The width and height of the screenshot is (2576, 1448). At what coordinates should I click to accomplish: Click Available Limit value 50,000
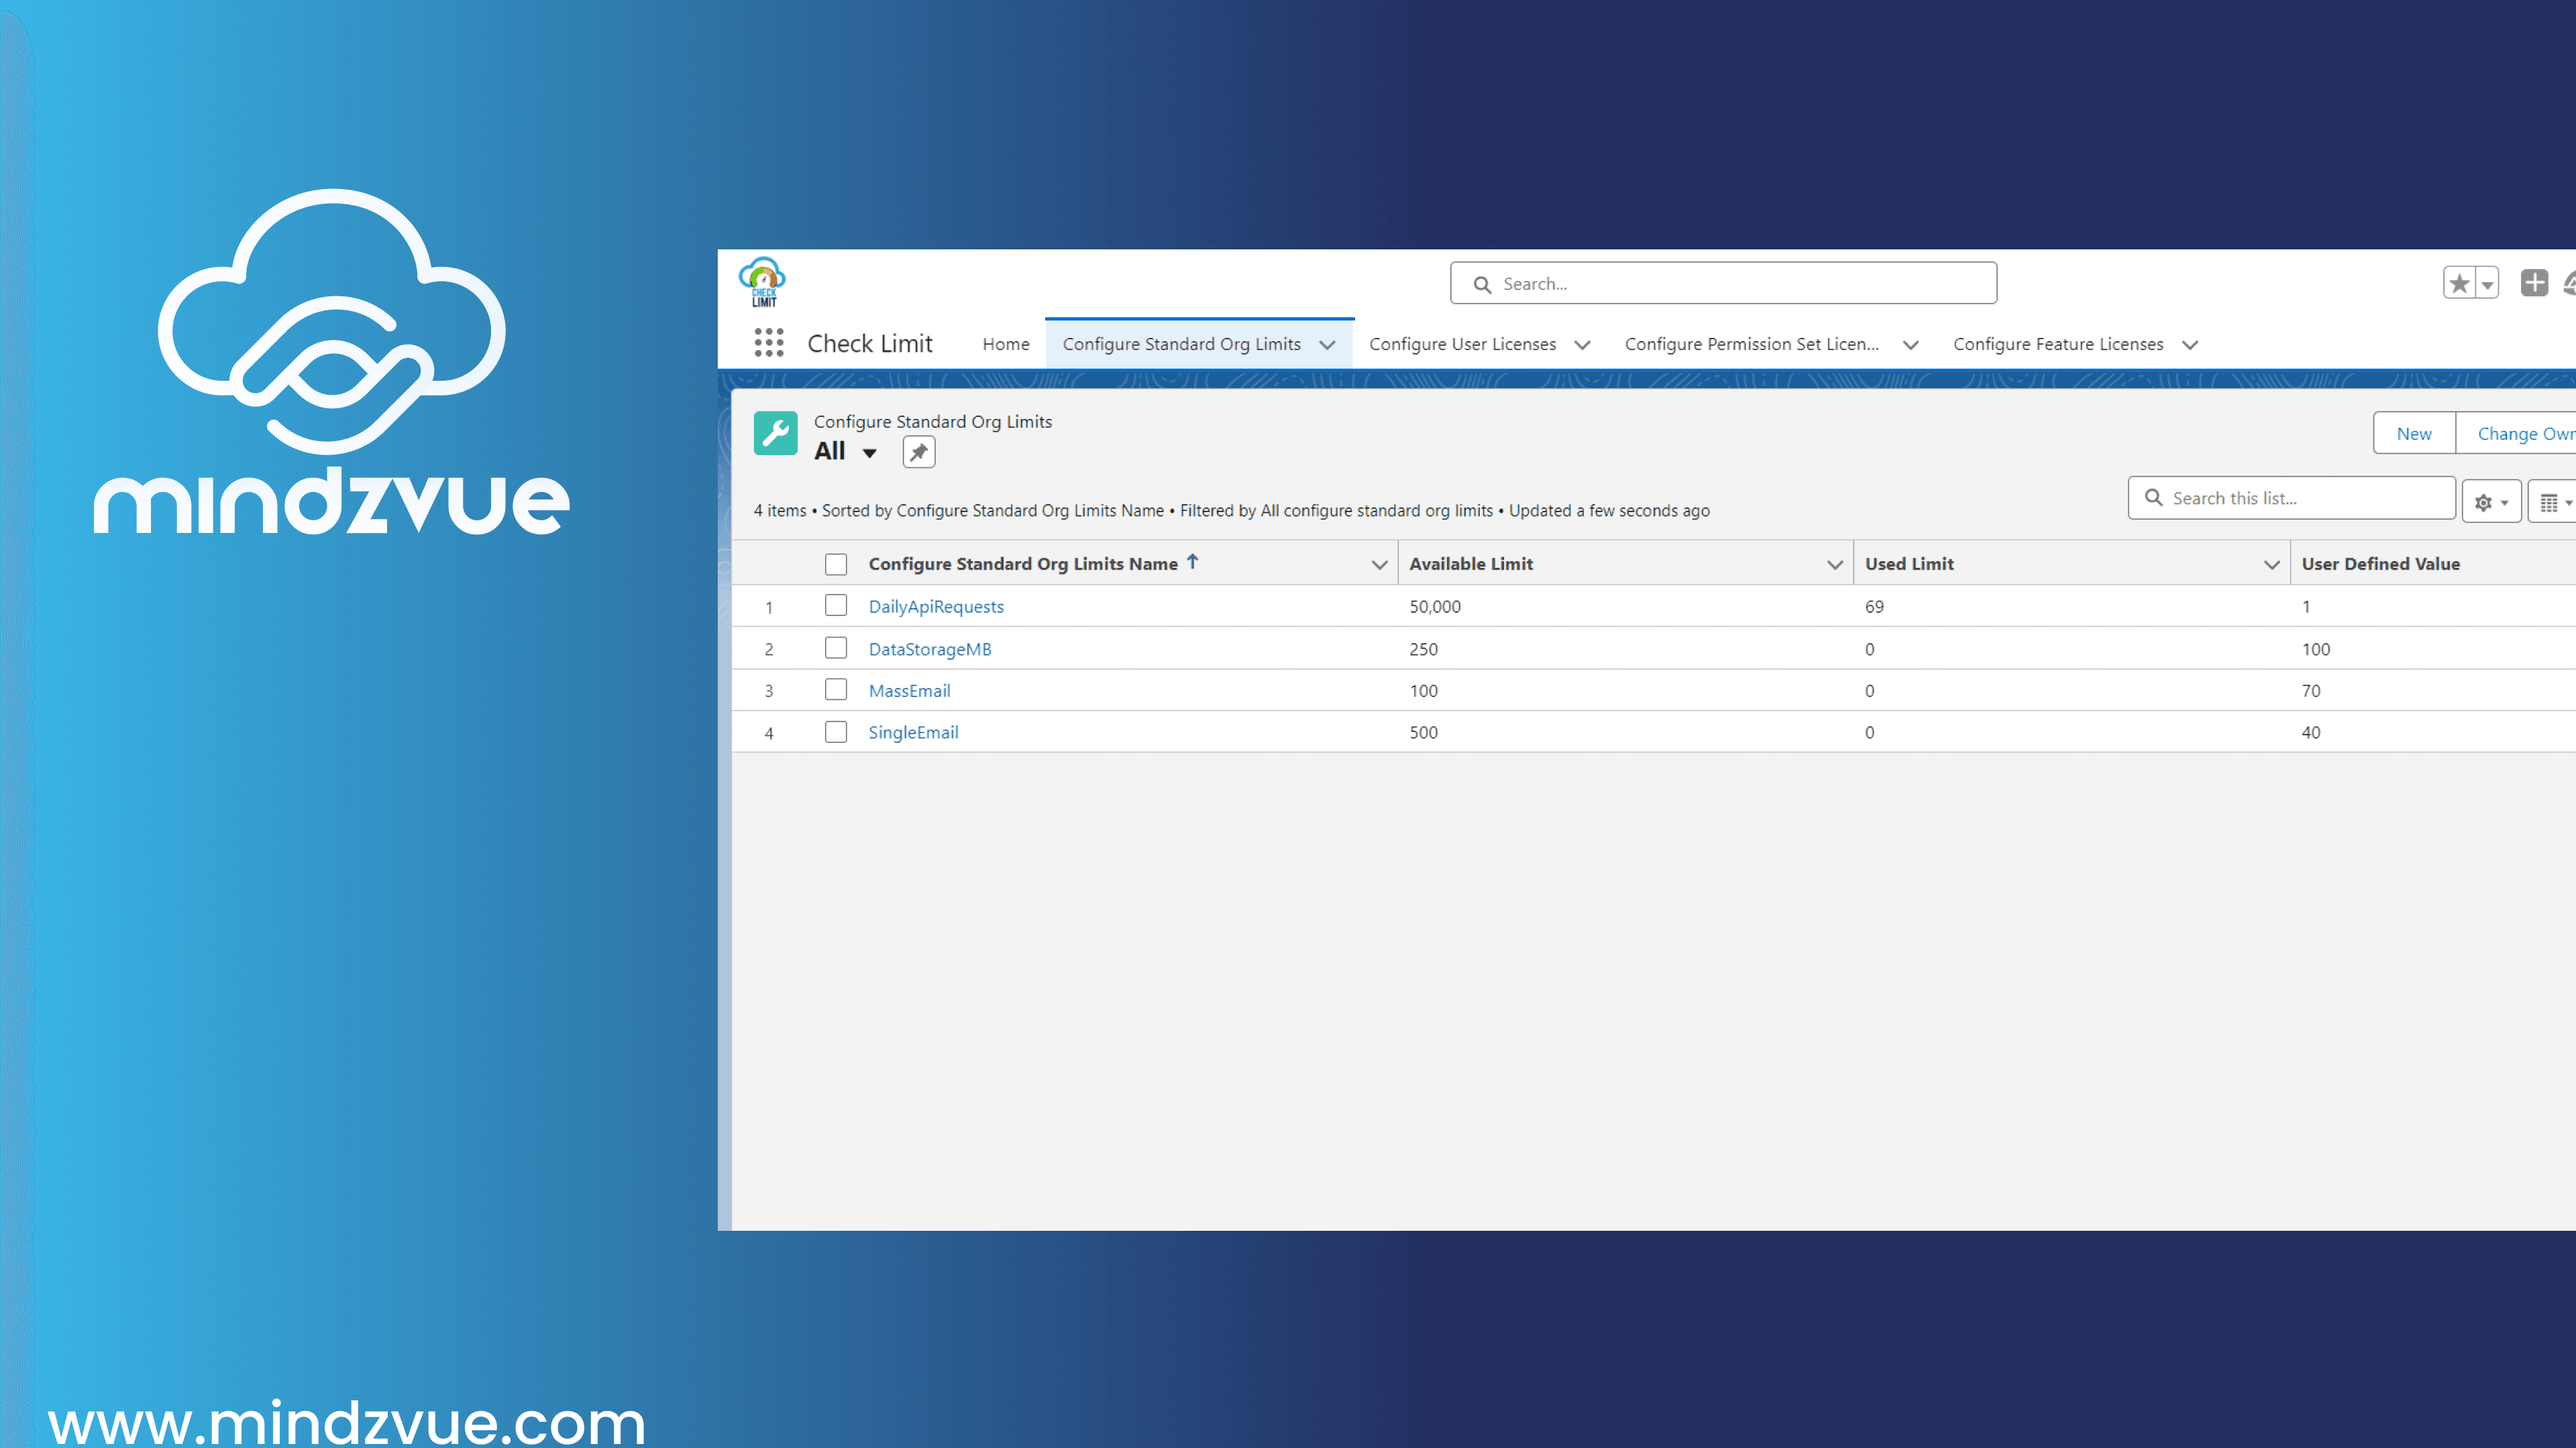1435,607
